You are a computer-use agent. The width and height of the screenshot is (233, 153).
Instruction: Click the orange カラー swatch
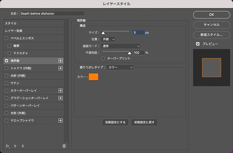click(x=94, y=77)
